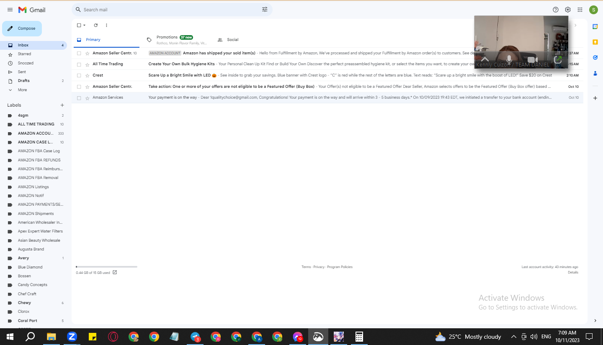Viewport: 603px width, 345px height.
Task: Launch Opera browser from the taskbar
Action: (x=113, y=337)
